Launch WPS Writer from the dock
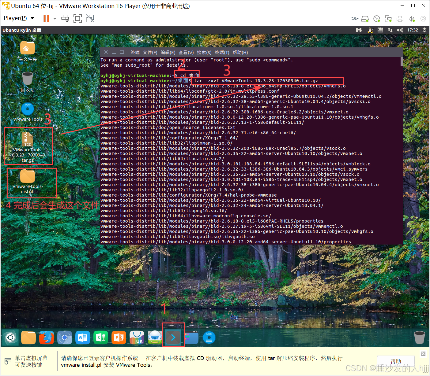Image resolution: width=430 pixels, height=376 pixels. [x=83, y=337]
